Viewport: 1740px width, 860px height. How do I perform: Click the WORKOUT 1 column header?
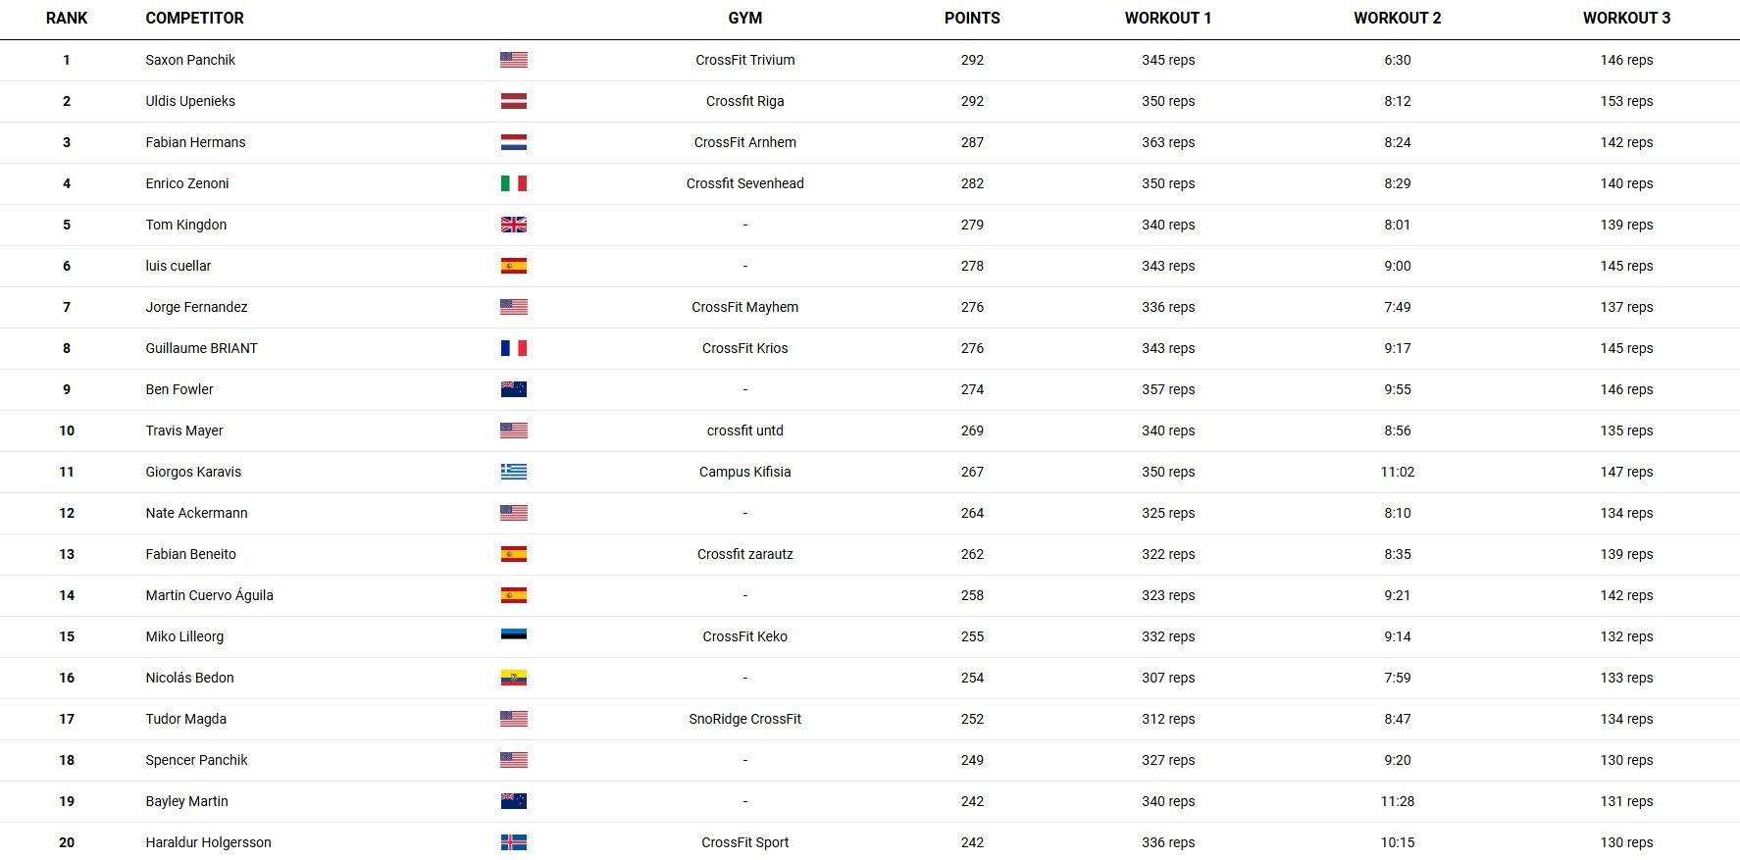tap(1168, 18)
